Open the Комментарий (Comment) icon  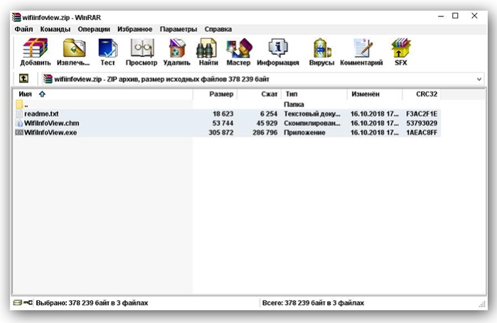pyautogui.click(x=363, y=48)
